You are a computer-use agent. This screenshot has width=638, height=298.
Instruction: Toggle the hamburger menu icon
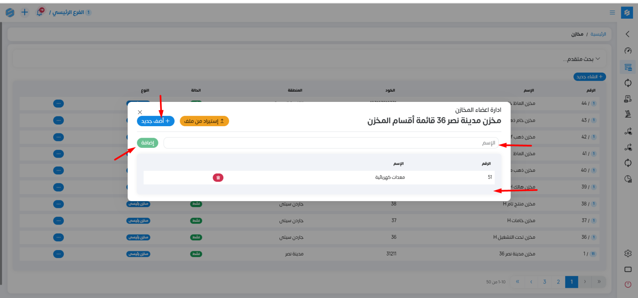tap(612, 13)
